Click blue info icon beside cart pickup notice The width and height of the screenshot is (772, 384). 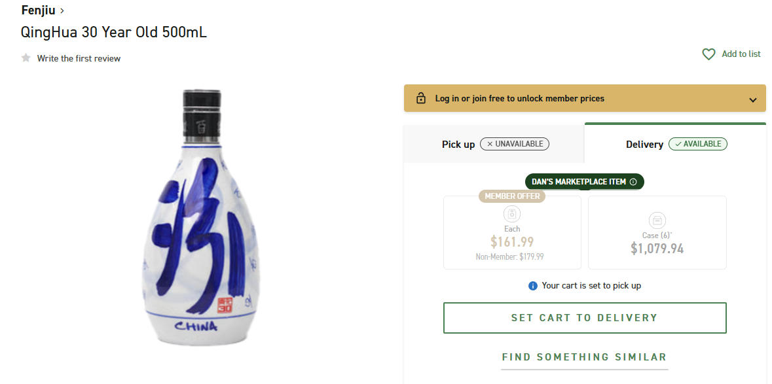pos(533,286)
